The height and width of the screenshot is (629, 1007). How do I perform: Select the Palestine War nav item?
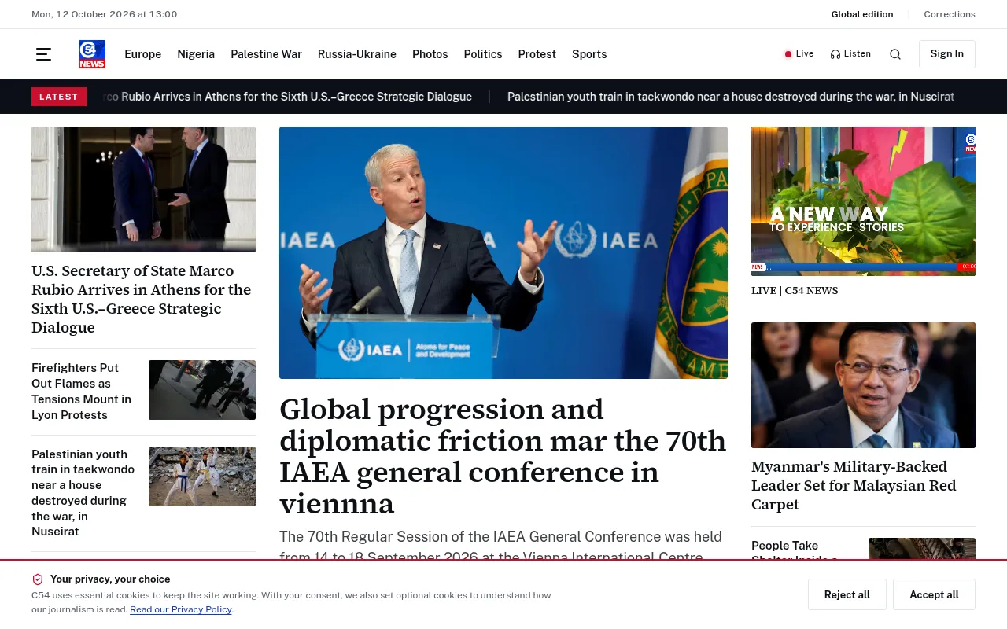coord(266,54)
